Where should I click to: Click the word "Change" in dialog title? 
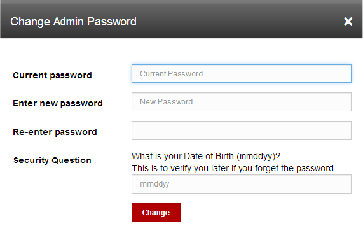pyautogui.click(x=31, y=22)
